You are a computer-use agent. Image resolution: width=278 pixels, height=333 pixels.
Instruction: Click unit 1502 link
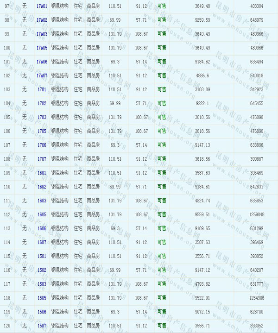(x=42, y=270)
